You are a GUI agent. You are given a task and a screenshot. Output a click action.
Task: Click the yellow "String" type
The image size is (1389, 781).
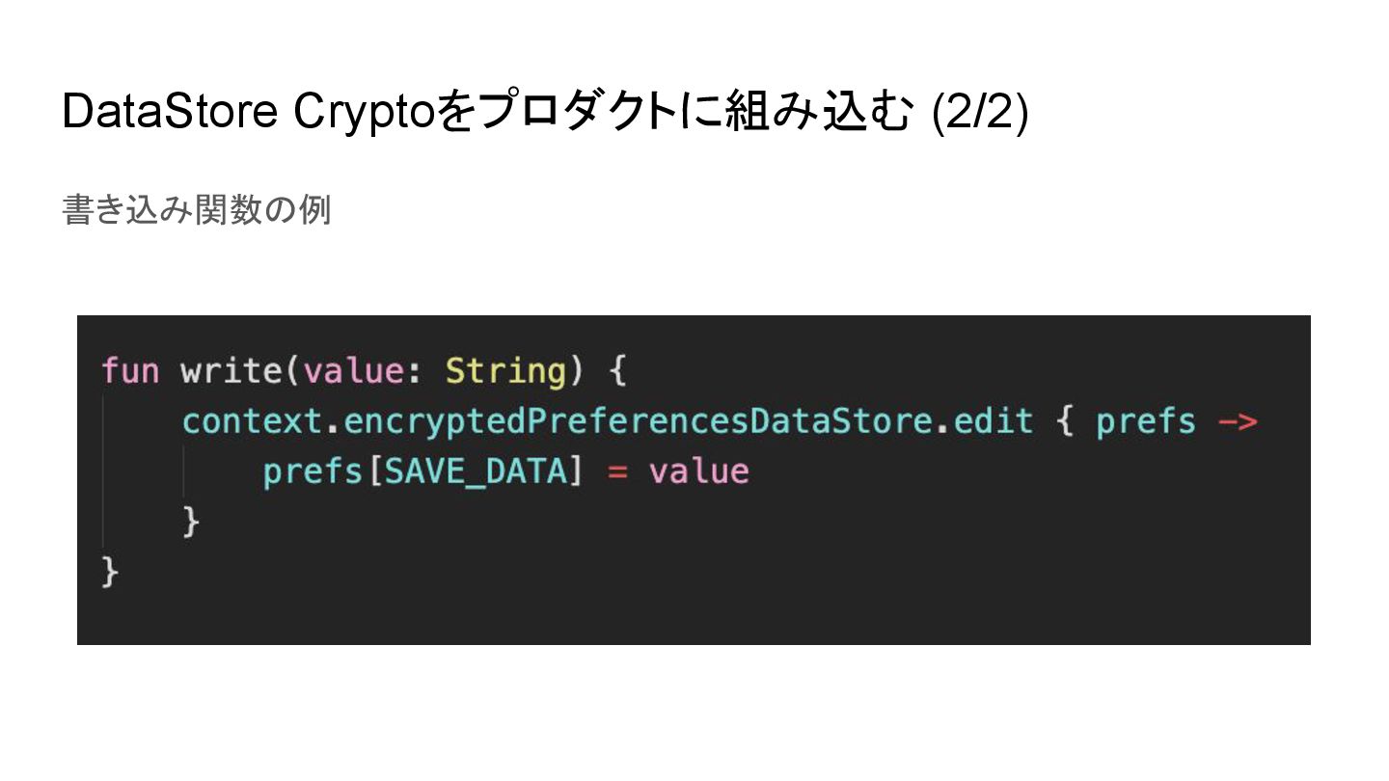pyautogui.click(x=504, y=371)
